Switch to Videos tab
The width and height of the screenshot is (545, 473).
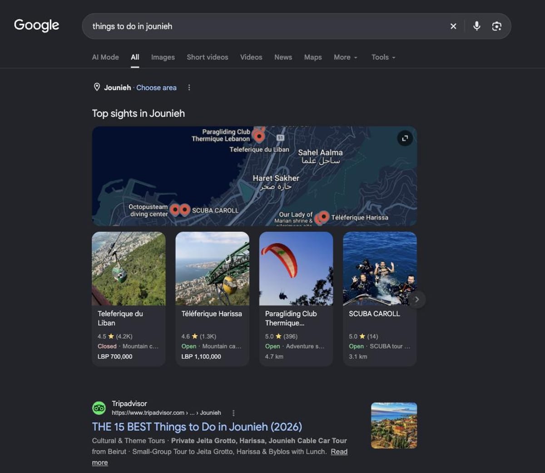coord(251,57)
